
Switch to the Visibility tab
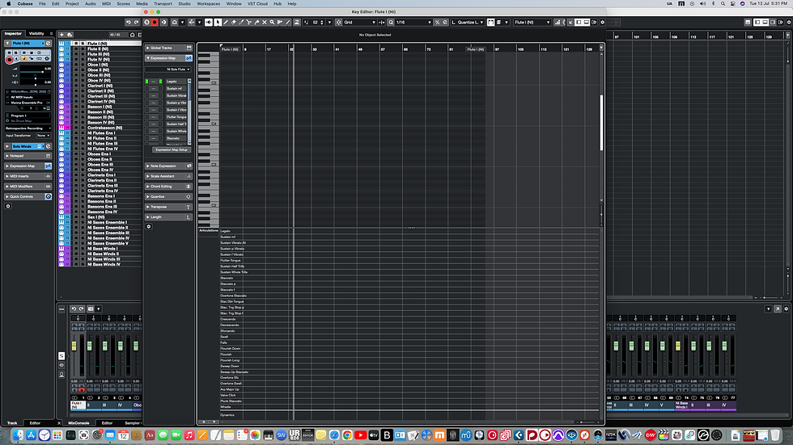tap(36, 33)
